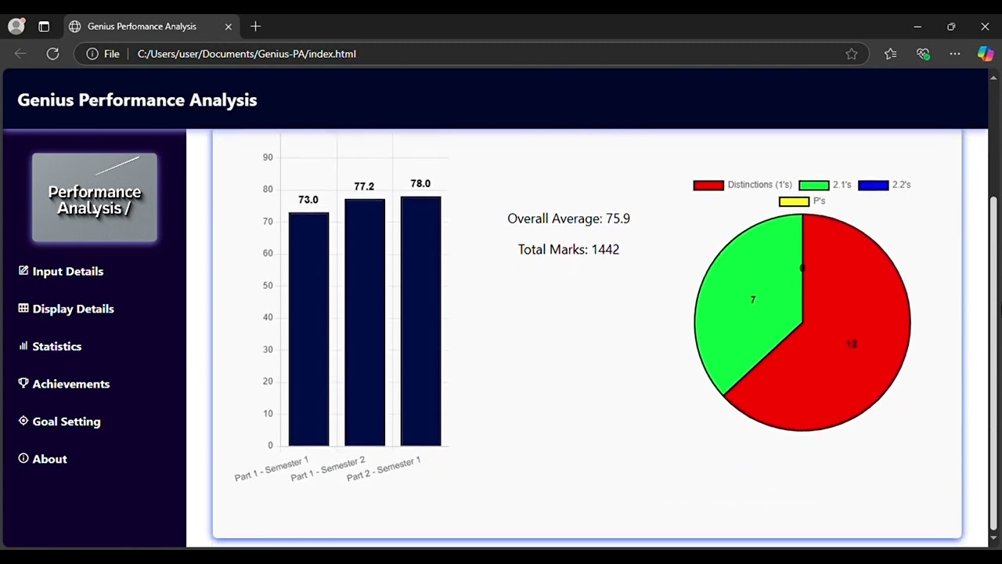This screenshot has height=564, width=1002.
Task: Toggle the yellow P's legend swatch
Action: 794,201
